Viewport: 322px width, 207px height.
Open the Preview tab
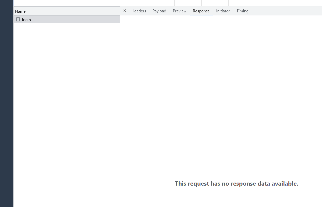[179, 11]
